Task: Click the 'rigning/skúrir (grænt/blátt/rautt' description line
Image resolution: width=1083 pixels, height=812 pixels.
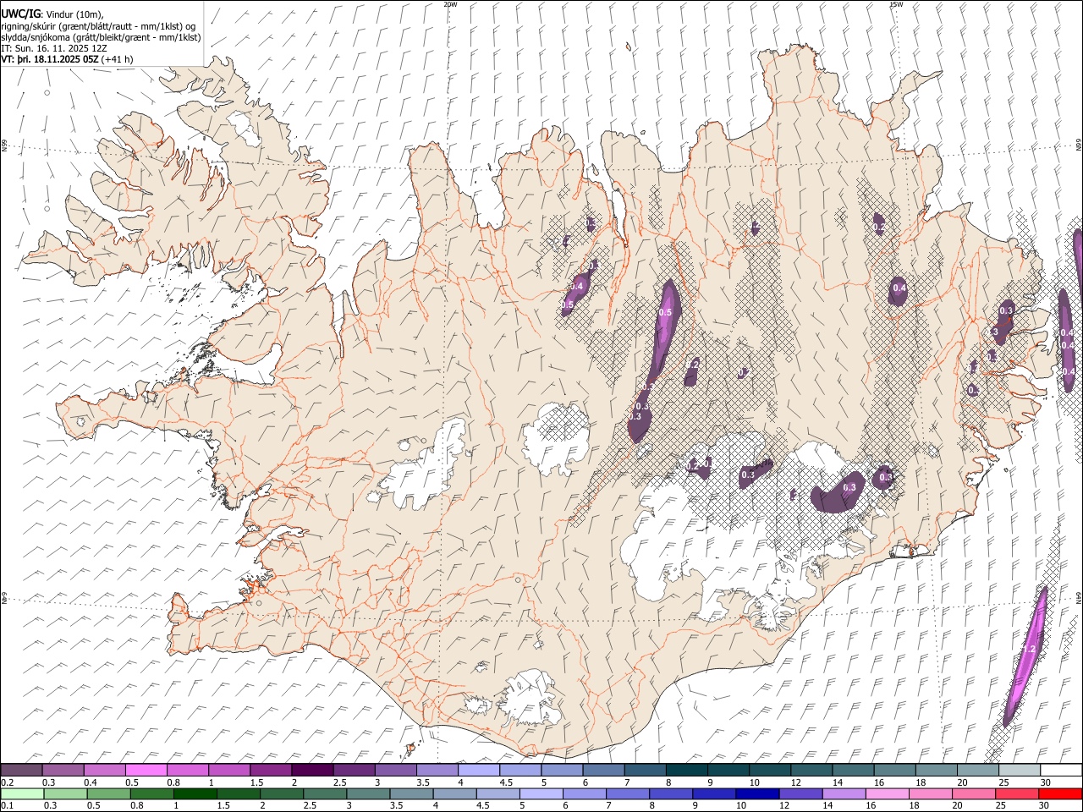Action: pyautogui.click(x=98, y=26)
